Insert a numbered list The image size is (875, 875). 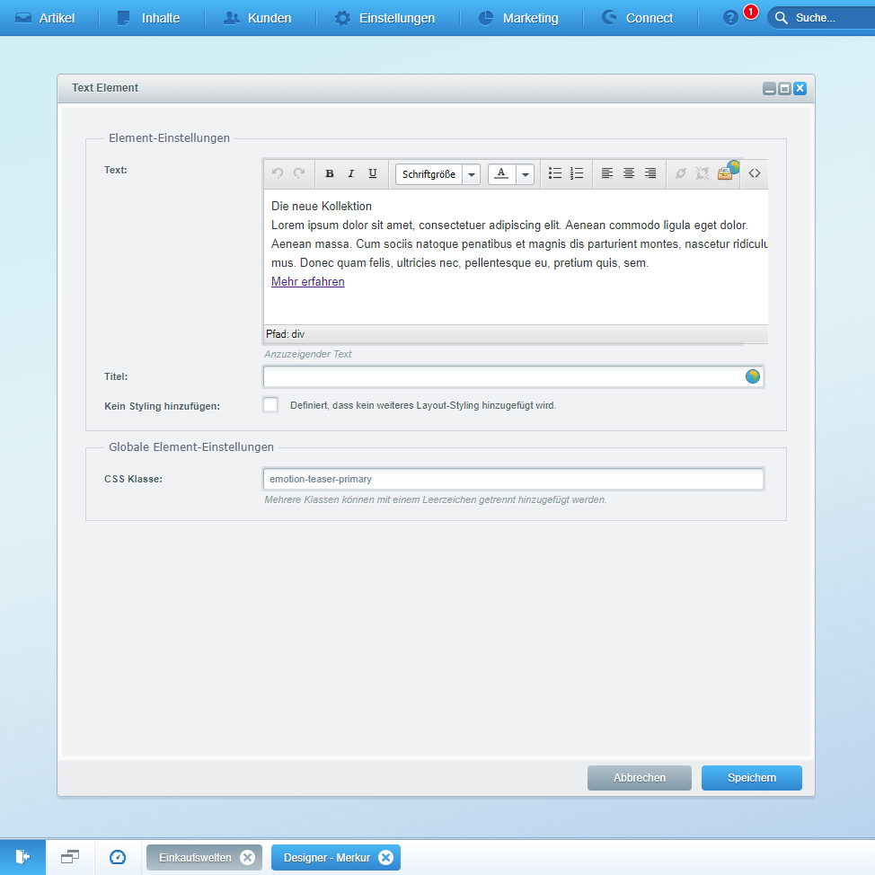click(577, 173)
